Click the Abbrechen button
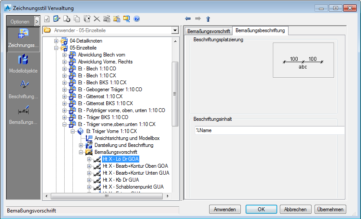The width and height of the screenshot is (361, 219). (295, 209)
